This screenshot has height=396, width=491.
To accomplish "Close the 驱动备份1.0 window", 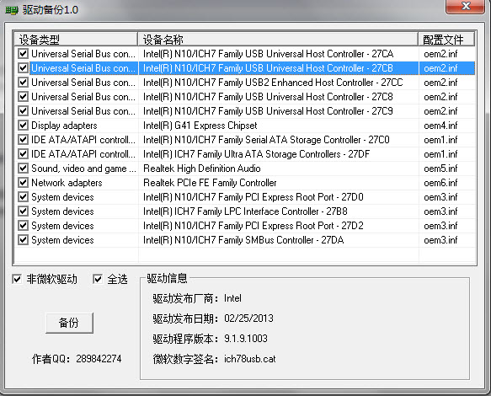I will coord(466,7).
